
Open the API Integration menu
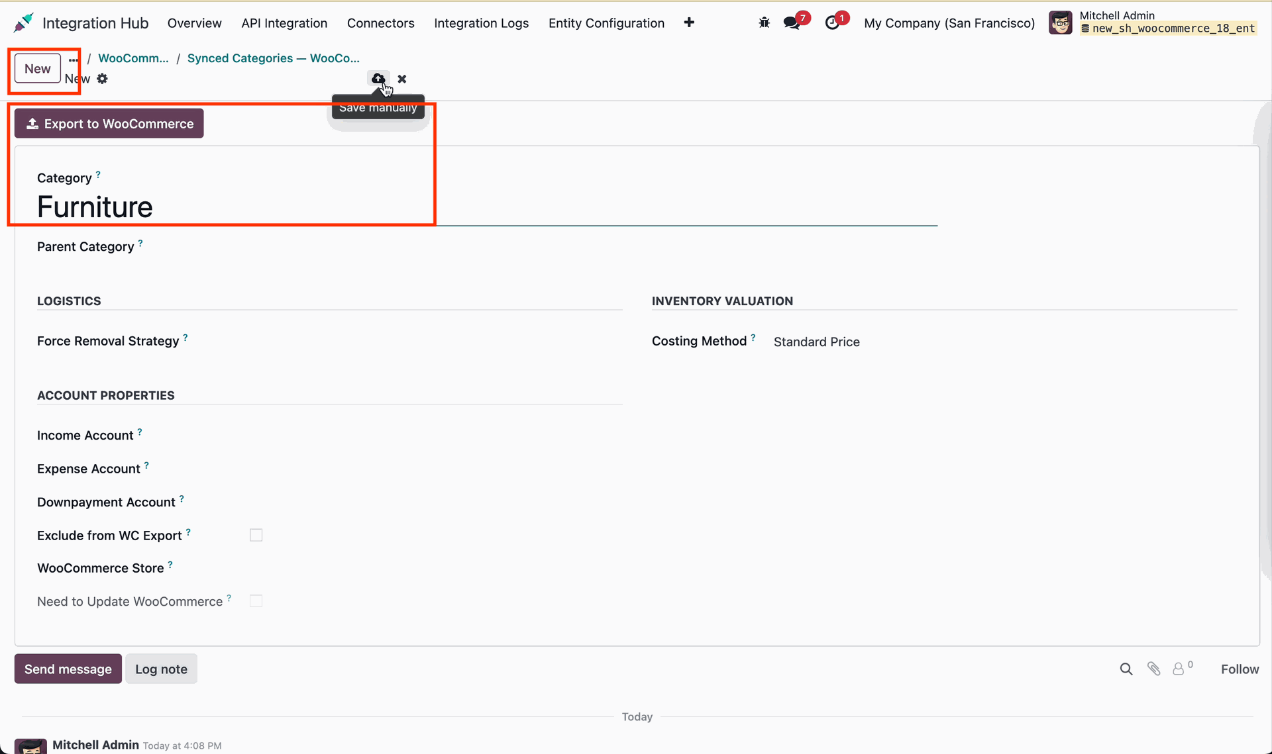(x=284, y=23)
